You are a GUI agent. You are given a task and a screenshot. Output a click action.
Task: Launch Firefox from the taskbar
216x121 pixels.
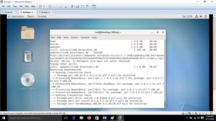click(89, 118)
